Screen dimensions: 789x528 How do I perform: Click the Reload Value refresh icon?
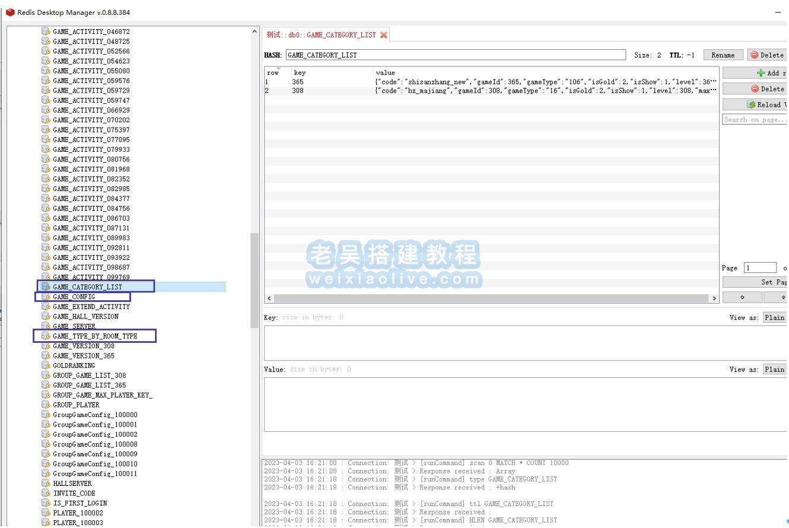coord(751,104)
